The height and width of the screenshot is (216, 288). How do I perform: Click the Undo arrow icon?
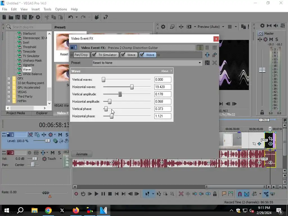(x=71, y=17)
